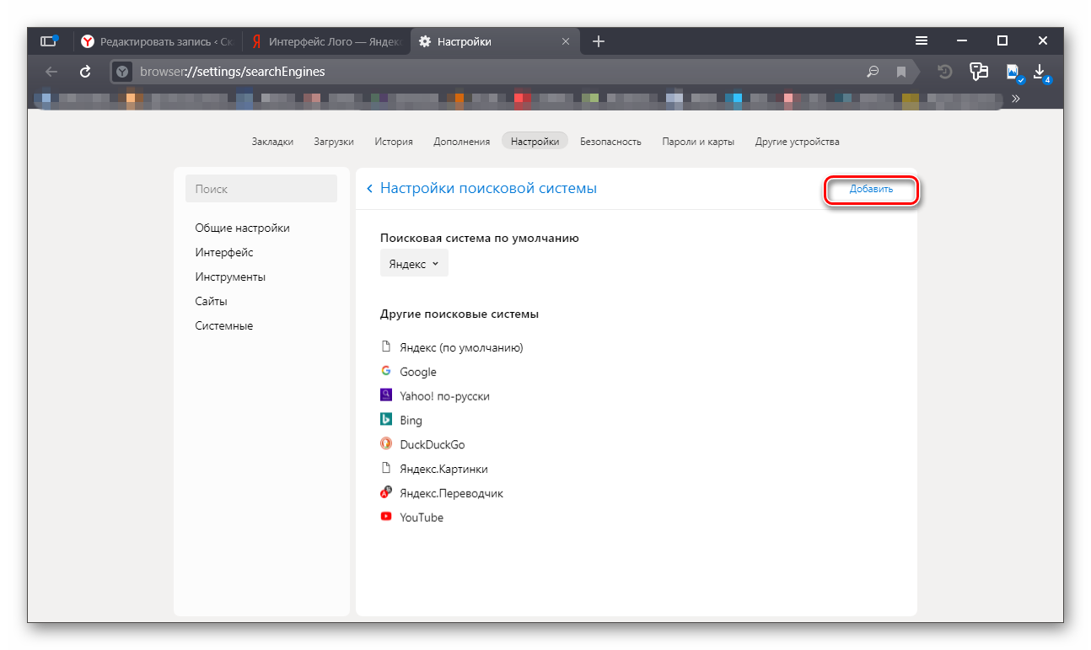The height and width of the screenshot is (650, 1091).
Task: Open the Загрузки section
Action: click(x=334, y=142)
